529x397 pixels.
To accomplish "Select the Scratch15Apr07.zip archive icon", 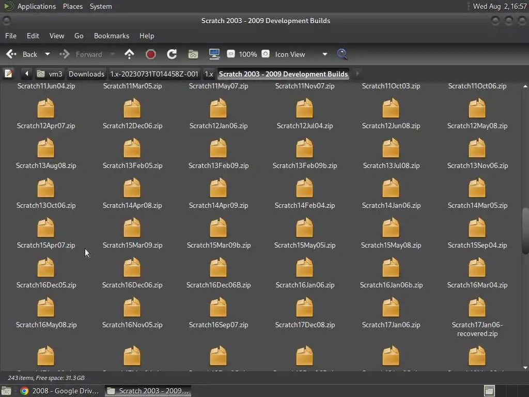I will pos(45,227).
